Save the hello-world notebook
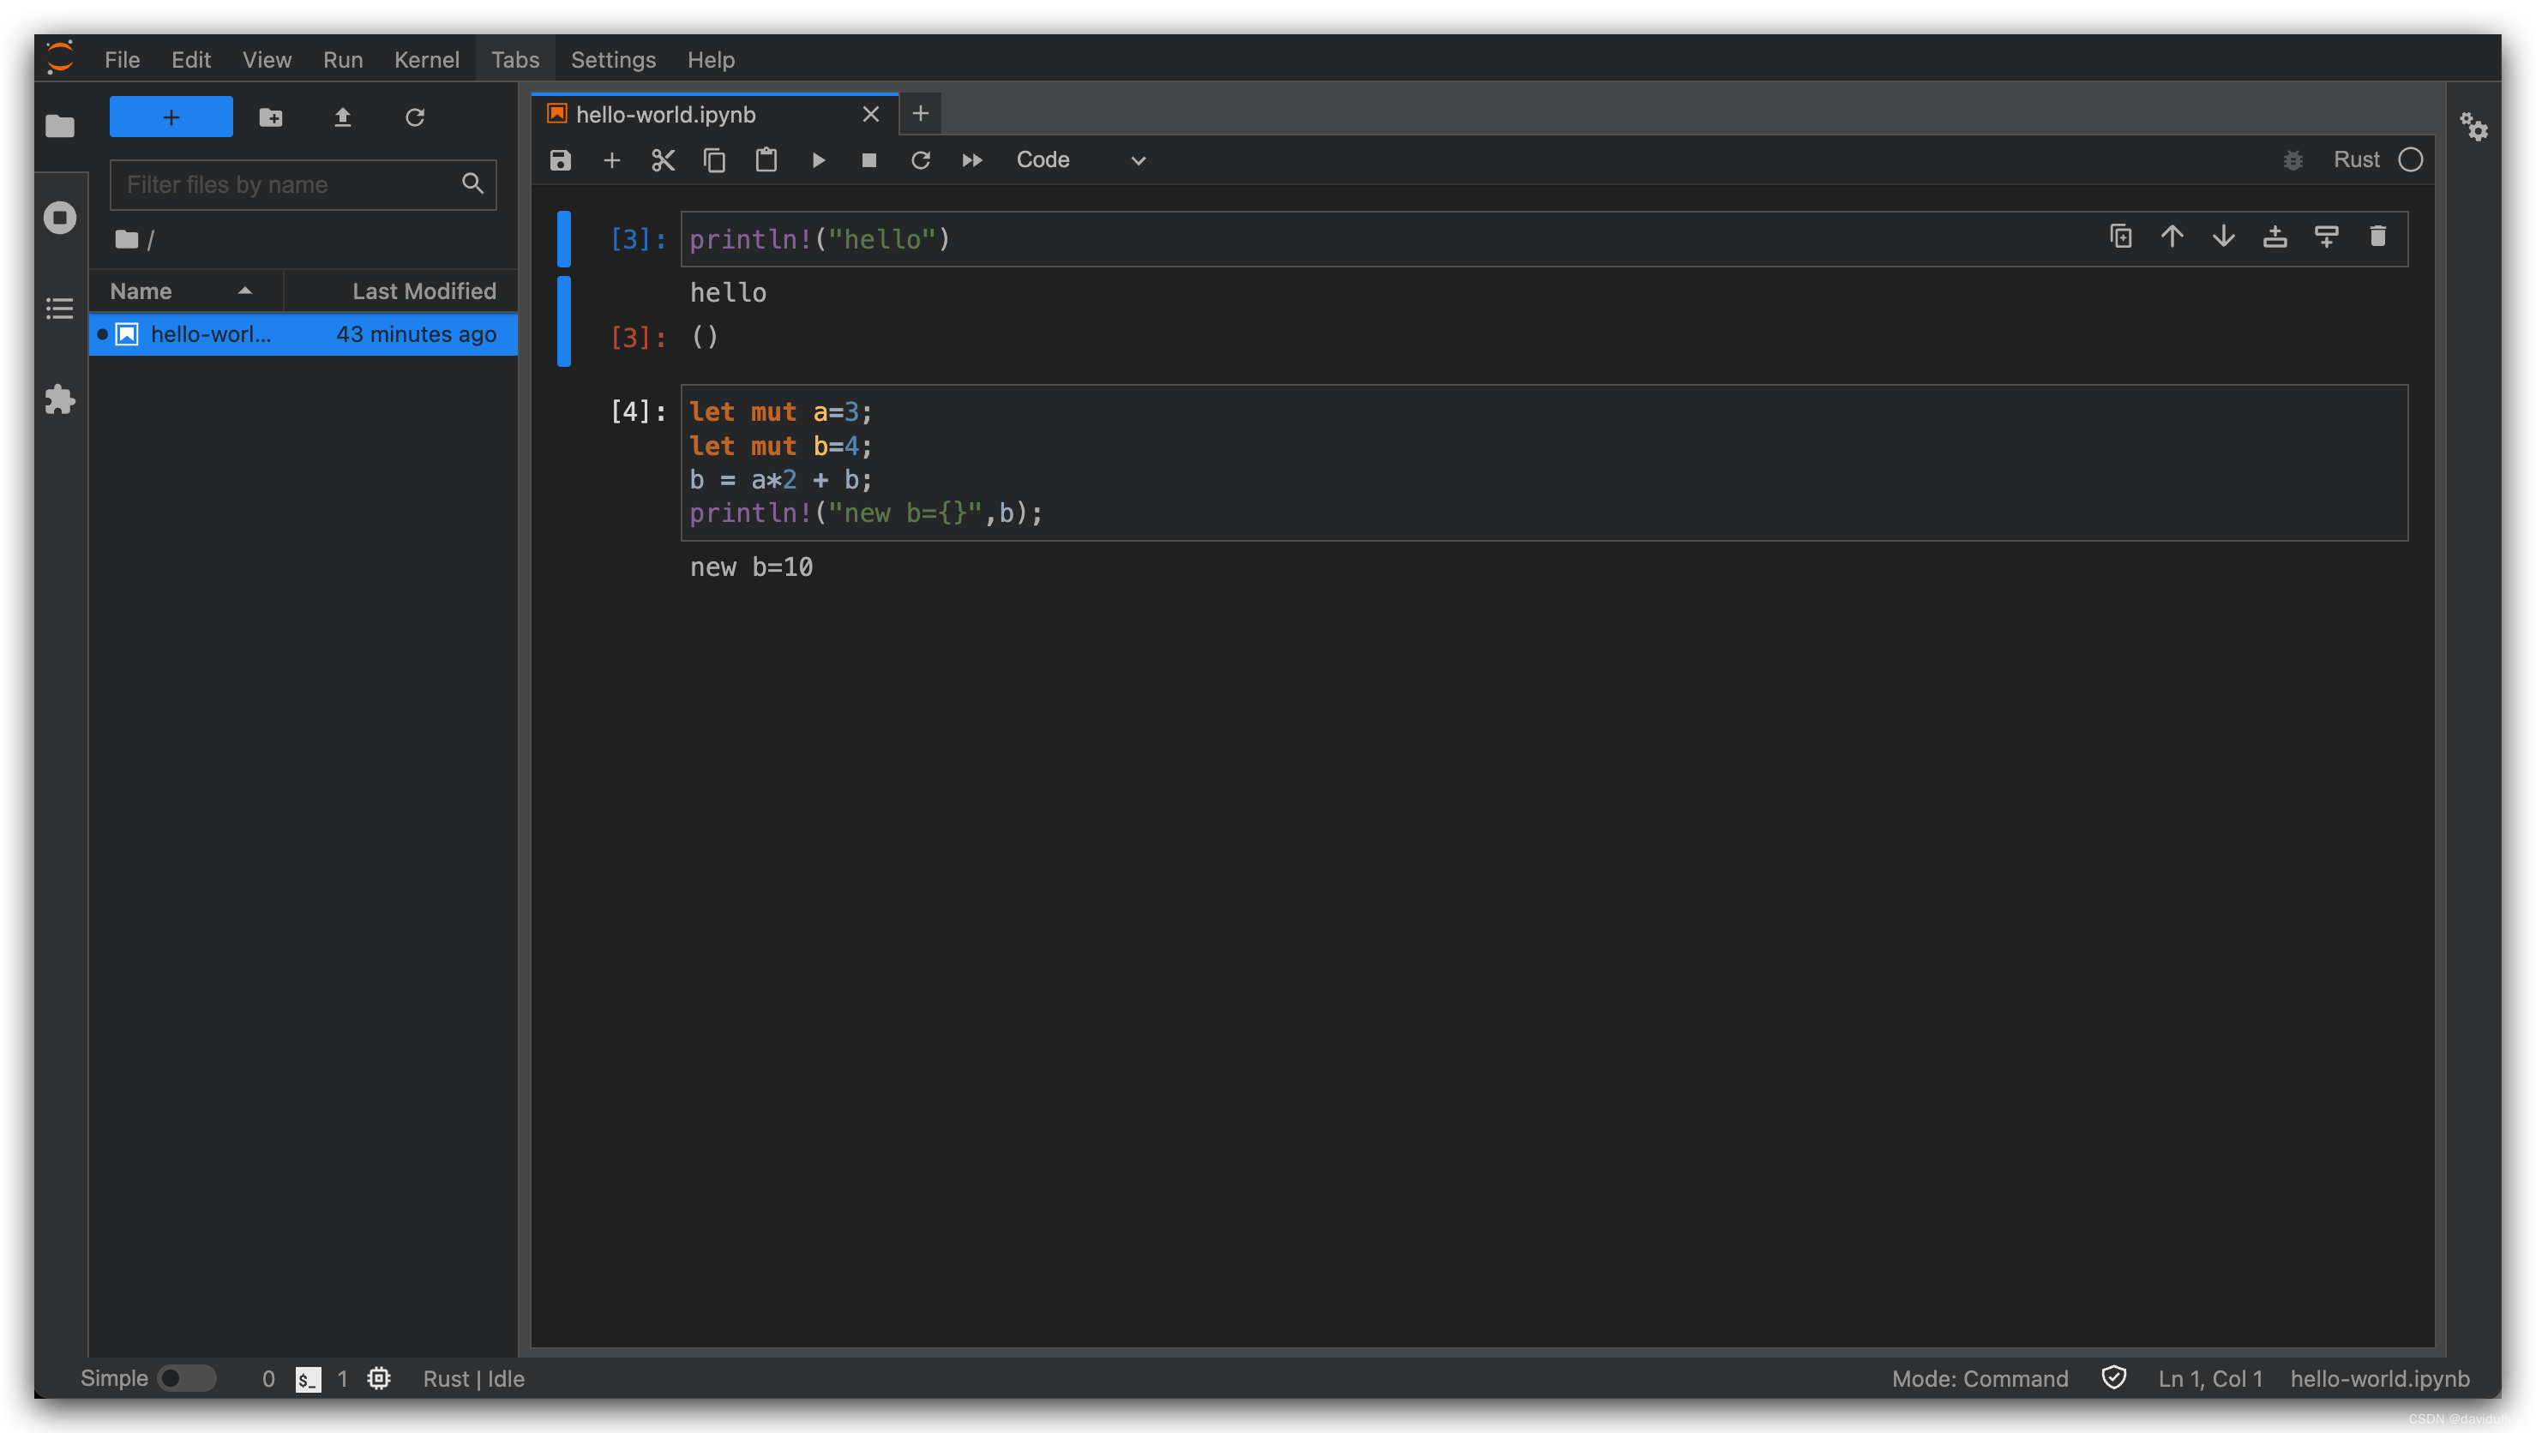 (x=560, y=159)
